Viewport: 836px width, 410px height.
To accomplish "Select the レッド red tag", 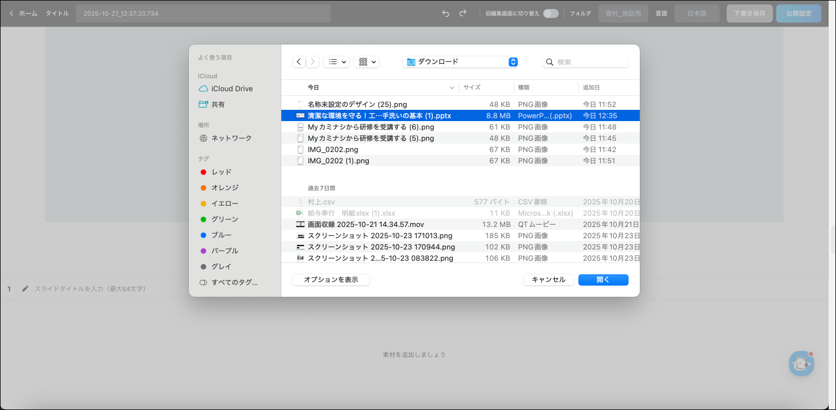I will point(221,172).
